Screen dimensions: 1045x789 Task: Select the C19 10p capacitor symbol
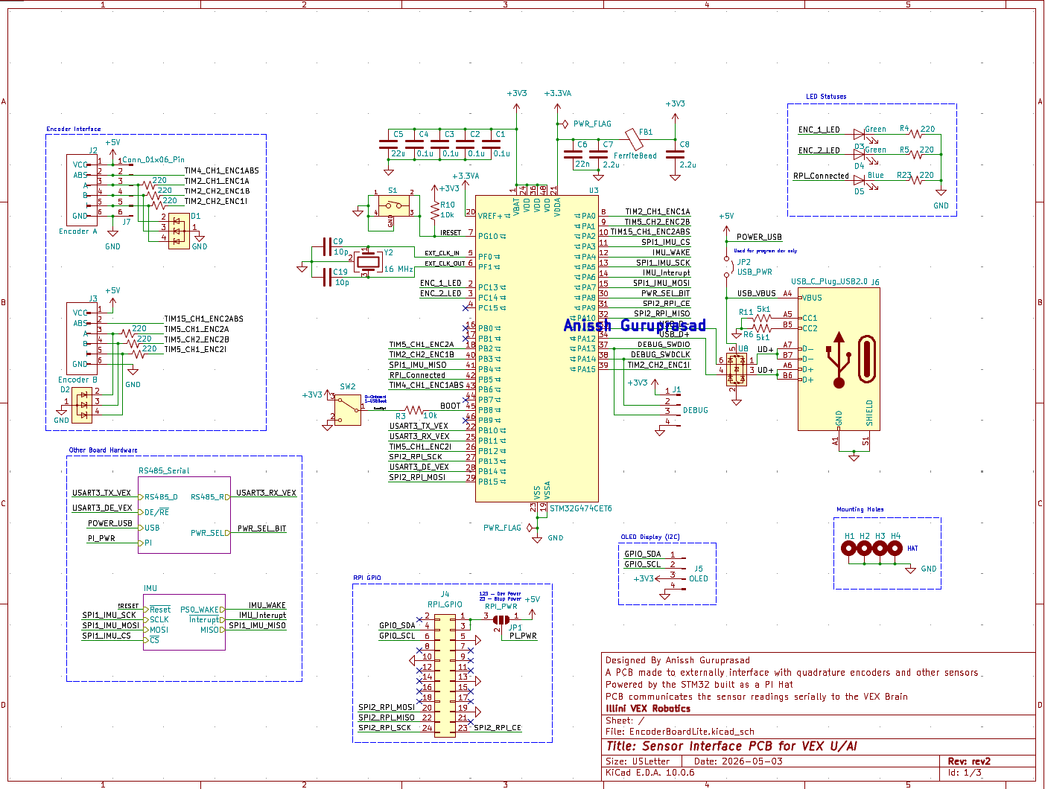(x=327, y=277)
